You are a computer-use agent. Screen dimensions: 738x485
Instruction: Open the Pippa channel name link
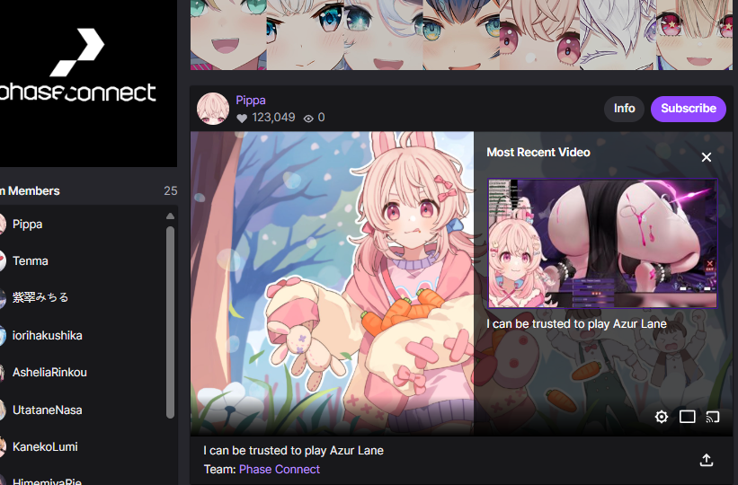point(251,101)
